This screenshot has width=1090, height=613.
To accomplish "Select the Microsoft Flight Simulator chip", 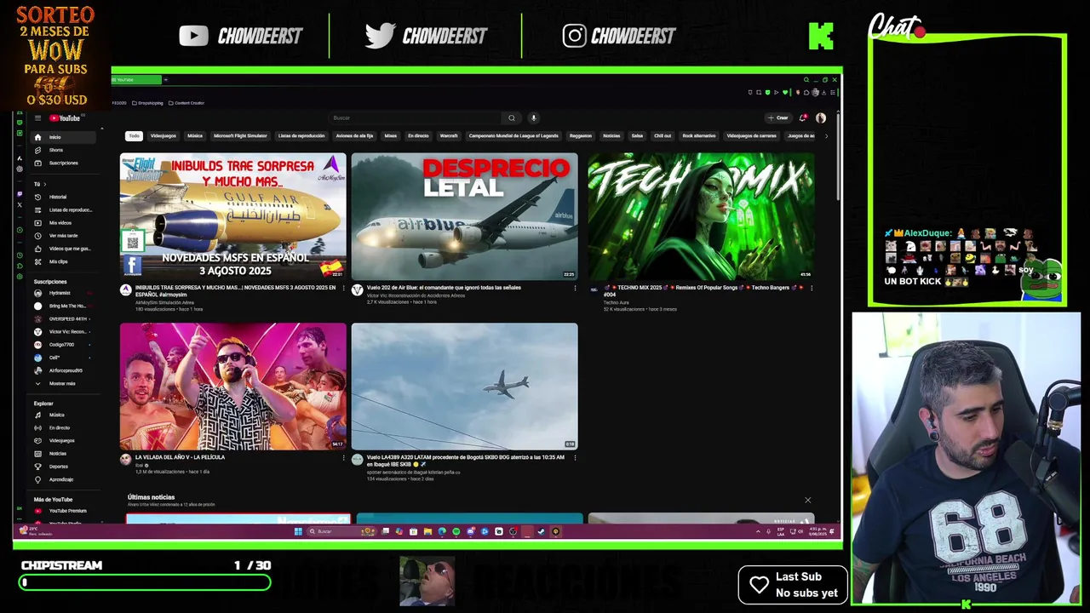I will (x=240, y=136).
